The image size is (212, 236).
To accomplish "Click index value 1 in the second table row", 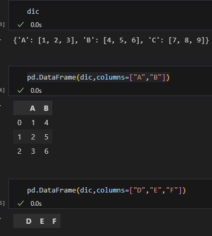I will [20, 137].
